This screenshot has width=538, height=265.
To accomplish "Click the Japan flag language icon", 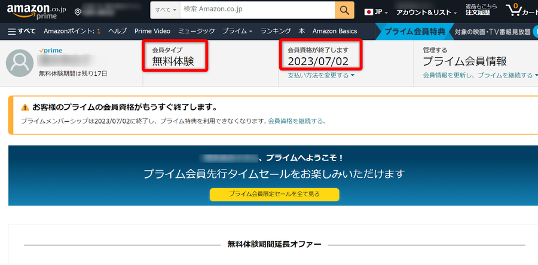I will [x=369, y=12].
